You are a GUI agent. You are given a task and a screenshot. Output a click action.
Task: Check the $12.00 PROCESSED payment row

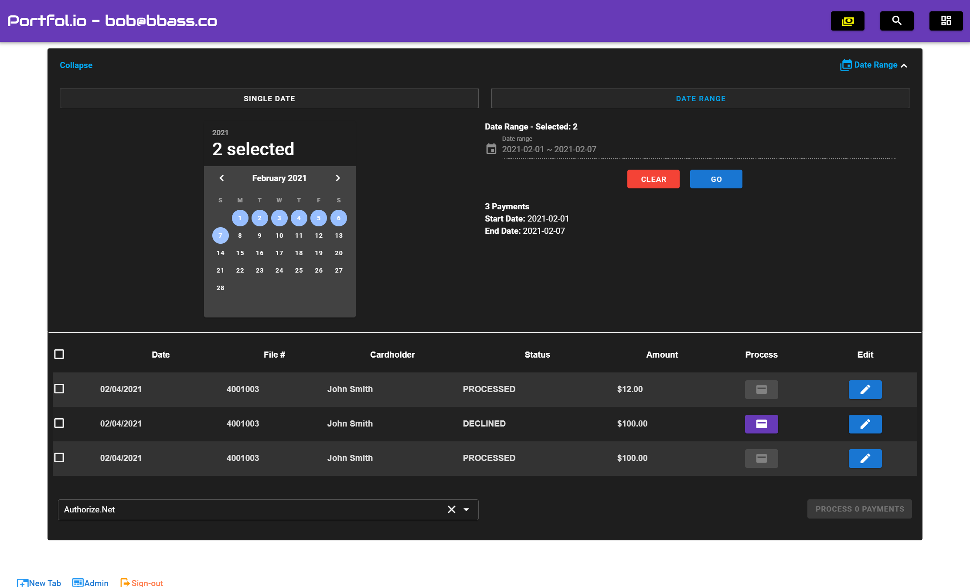[59, 389]
